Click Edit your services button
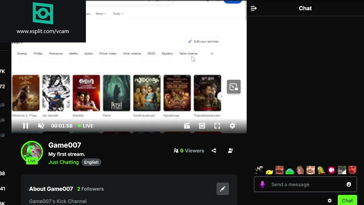364x205 pixels. 204,42
